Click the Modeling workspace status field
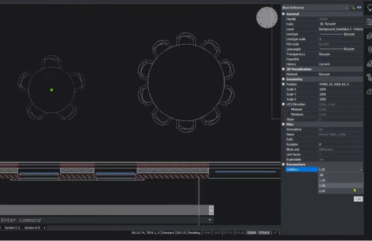The width and height of the screenshot is (372, 241). coord(194,233)
